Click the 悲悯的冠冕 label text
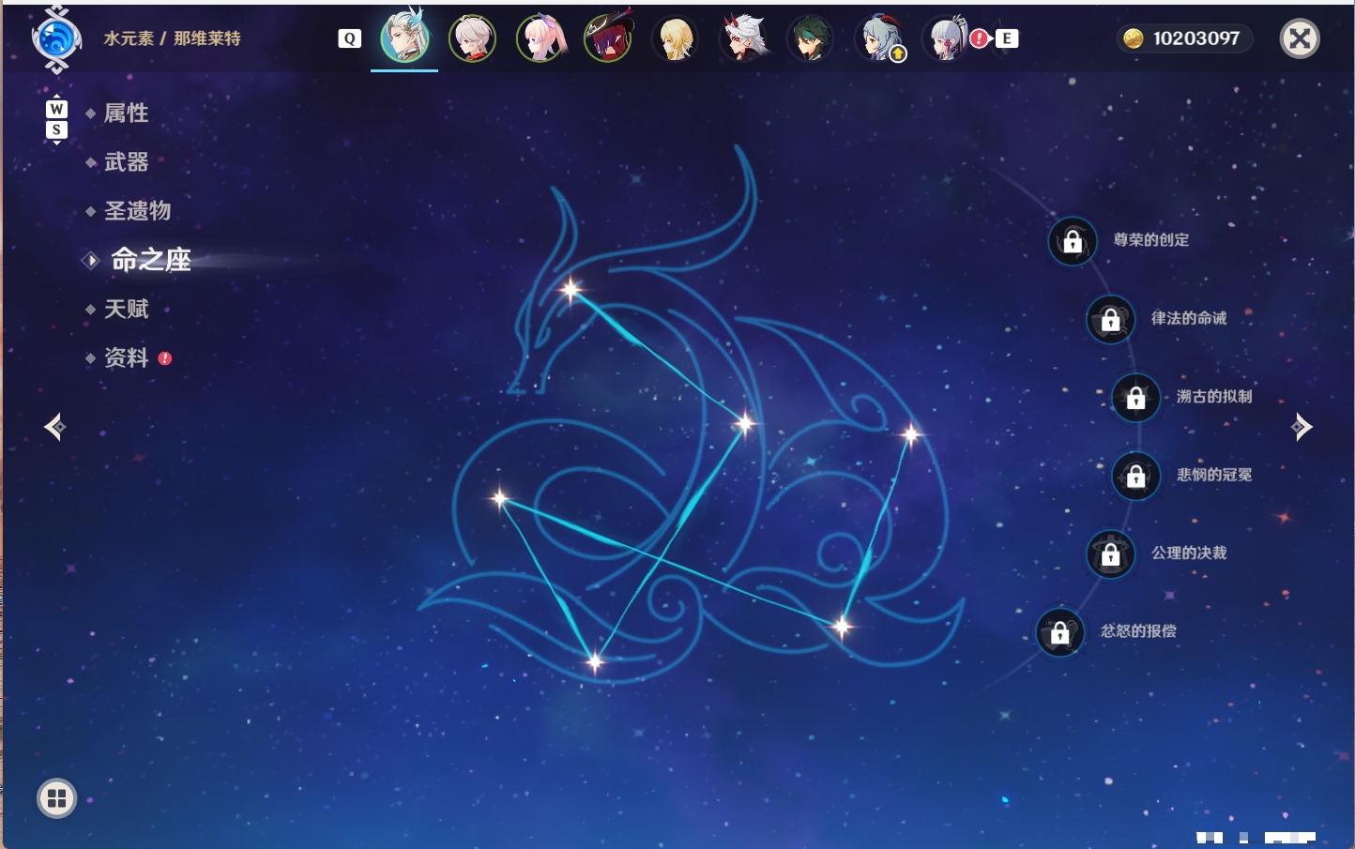 click(x=1214, y=475)
